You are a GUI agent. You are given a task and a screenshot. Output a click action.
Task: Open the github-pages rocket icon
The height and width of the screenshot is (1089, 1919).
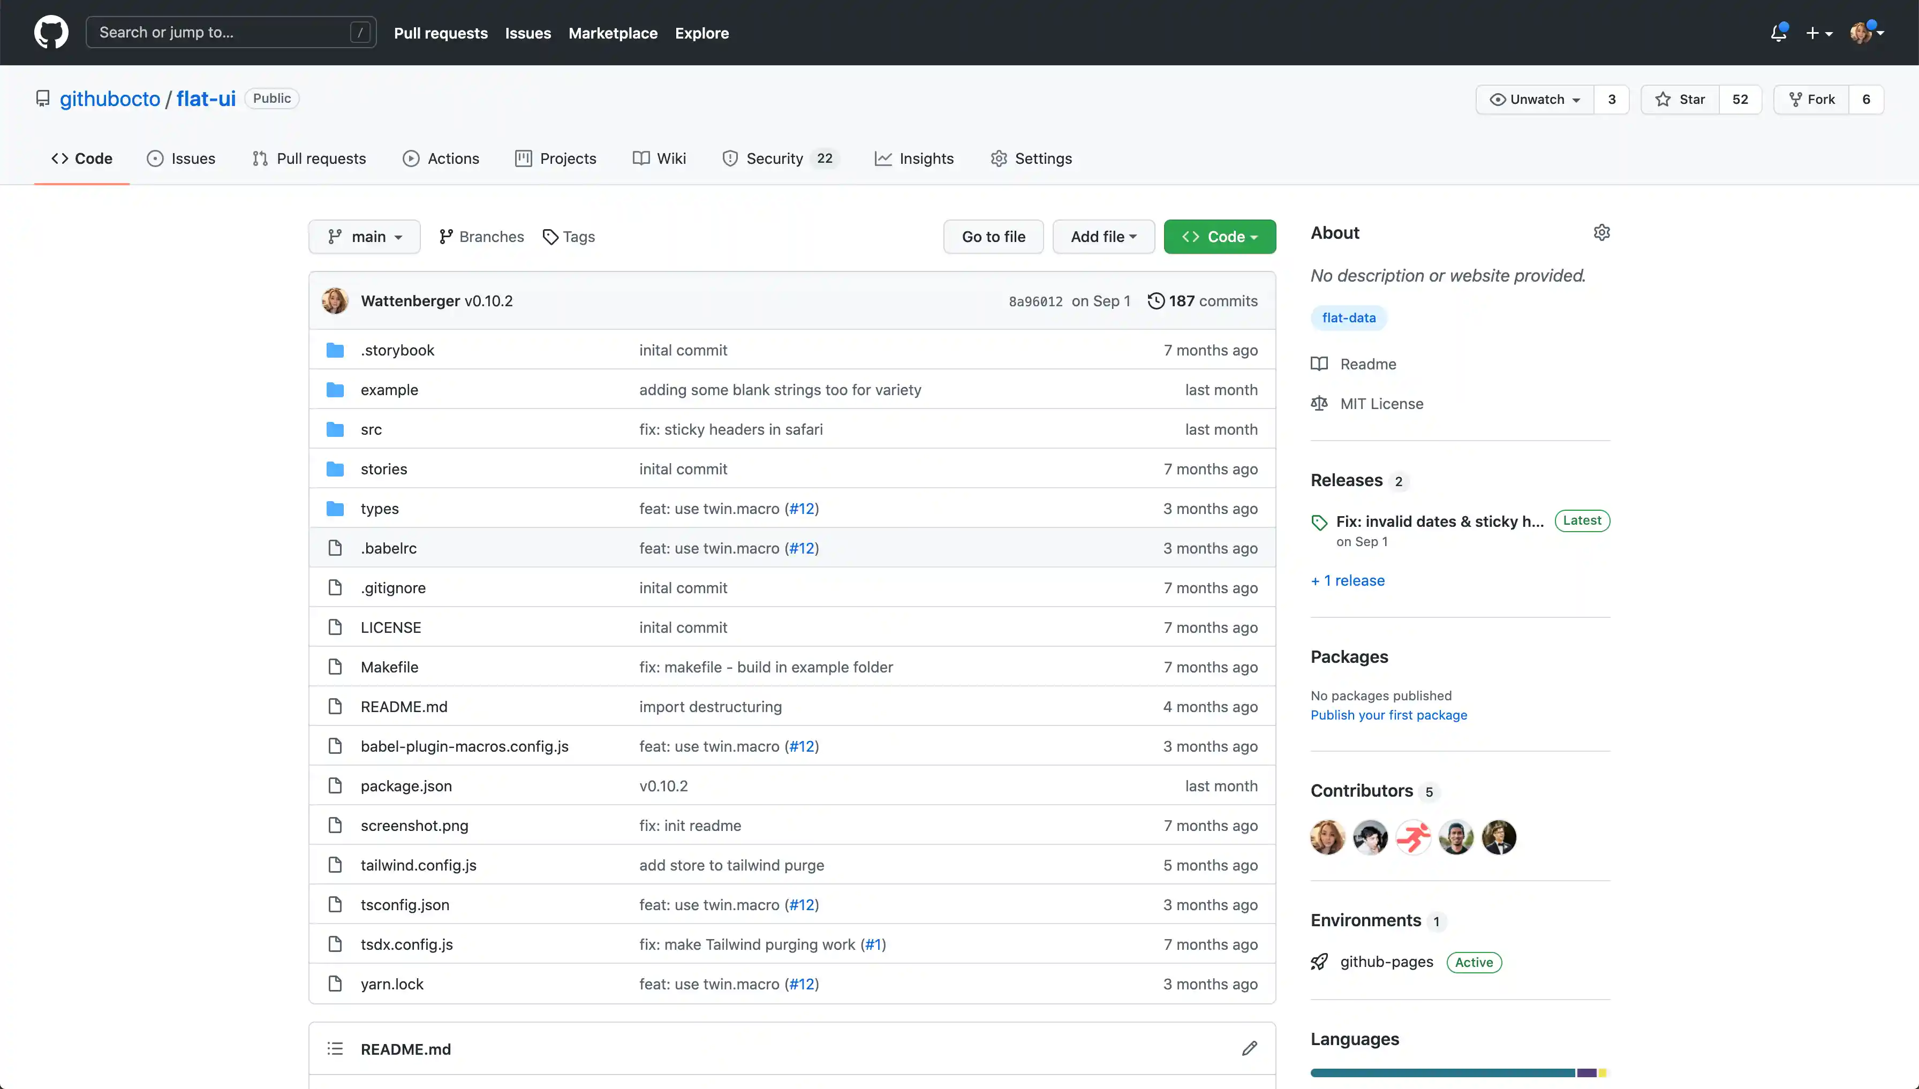click(1319, 961)
